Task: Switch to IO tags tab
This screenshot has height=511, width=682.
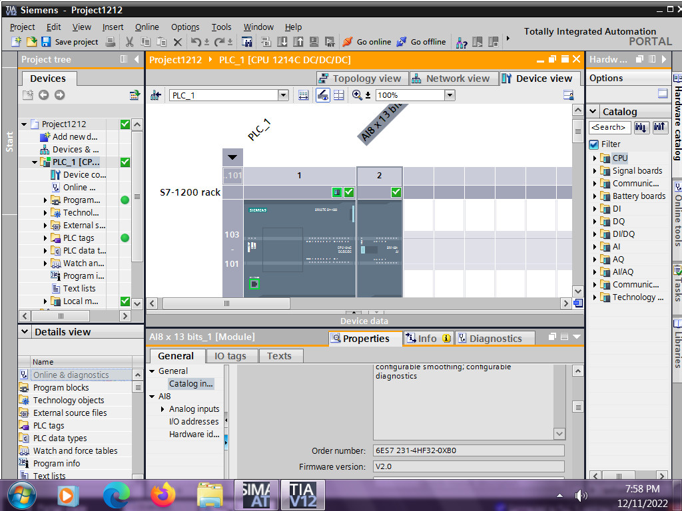Action: [x=230, y=356]
